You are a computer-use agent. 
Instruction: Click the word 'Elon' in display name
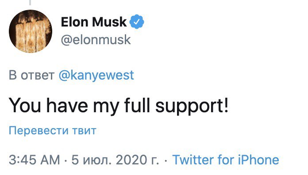coord(74,22)
